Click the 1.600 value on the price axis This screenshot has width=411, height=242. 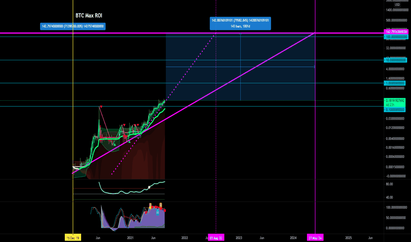tap(395, 78)
